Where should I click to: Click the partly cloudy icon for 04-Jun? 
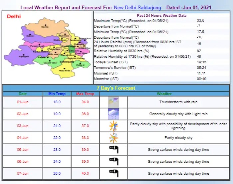pos(114,138)
